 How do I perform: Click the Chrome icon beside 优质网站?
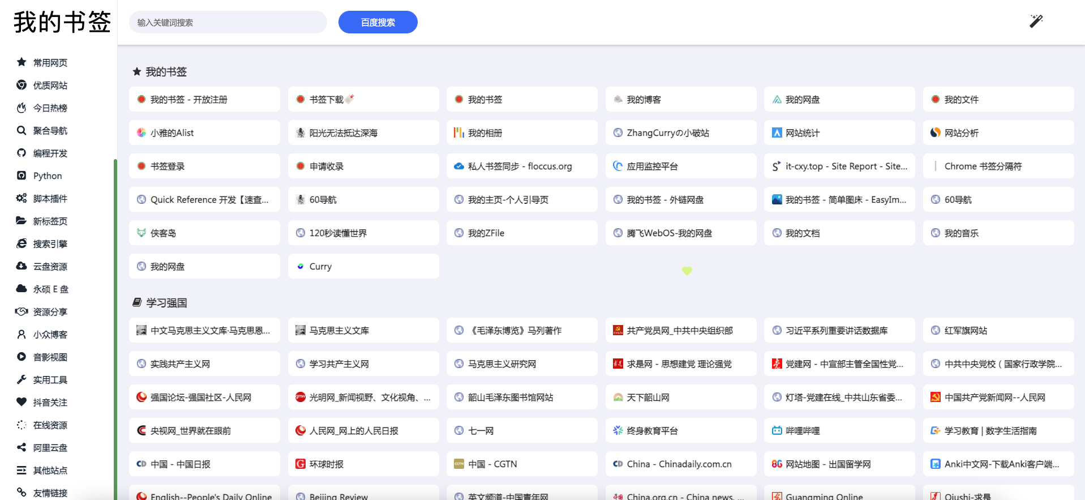[x=22, y=85]
